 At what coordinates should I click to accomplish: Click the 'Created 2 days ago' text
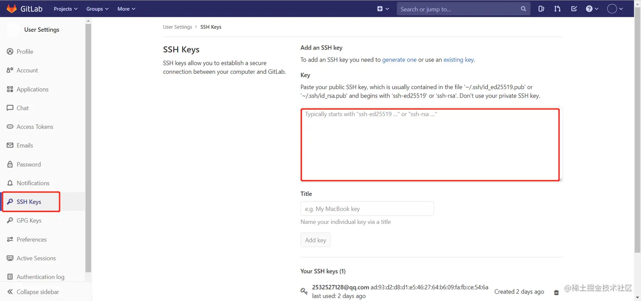(519, 292)
